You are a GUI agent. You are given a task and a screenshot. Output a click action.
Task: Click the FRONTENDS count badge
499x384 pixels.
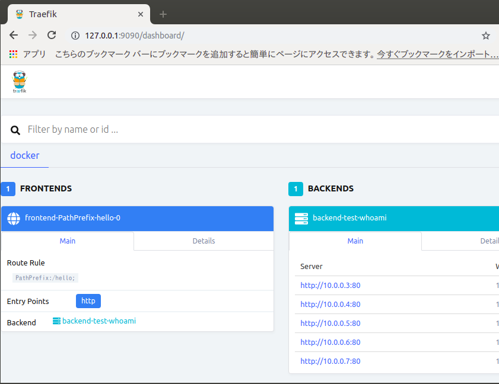point(8,189)
